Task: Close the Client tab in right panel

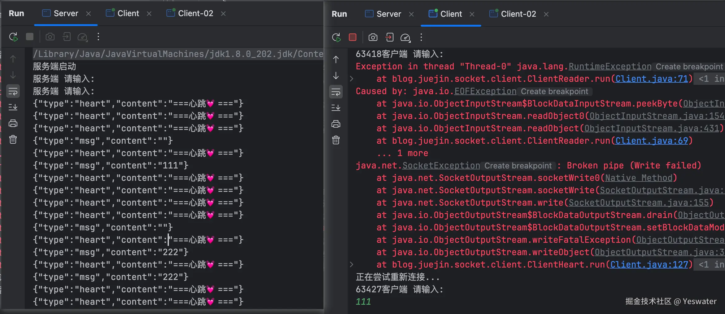Action: (x=472, y=14)
